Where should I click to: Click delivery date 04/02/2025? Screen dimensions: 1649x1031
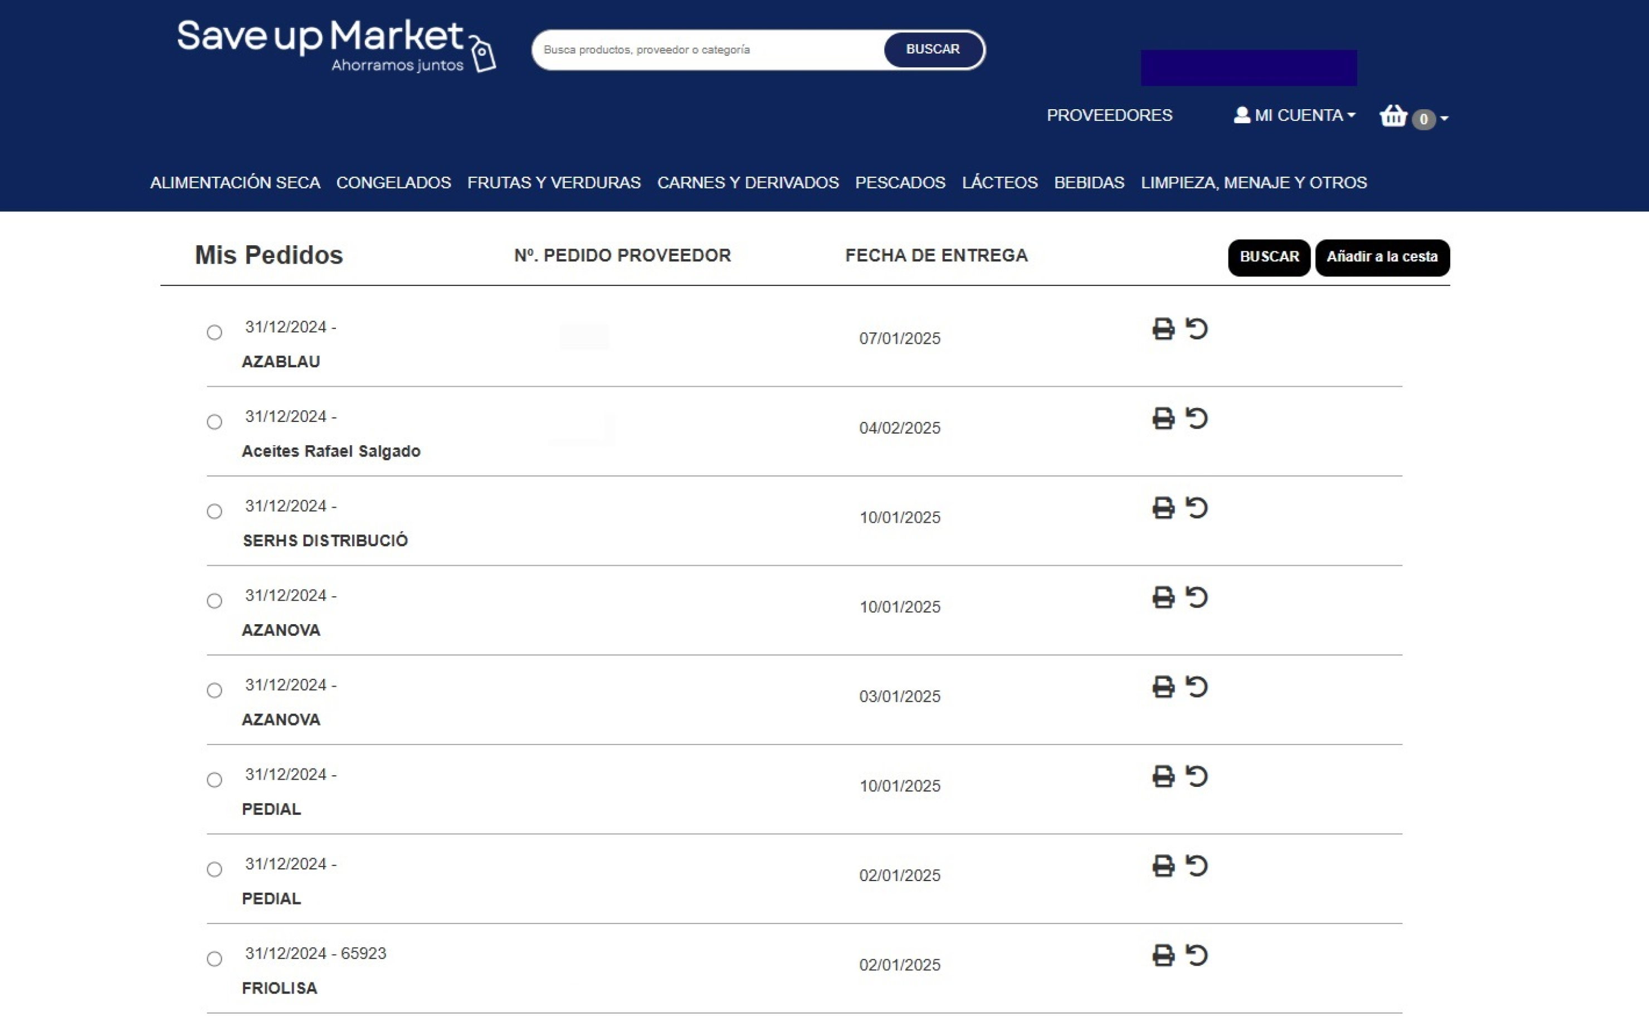tap(900, 427)
